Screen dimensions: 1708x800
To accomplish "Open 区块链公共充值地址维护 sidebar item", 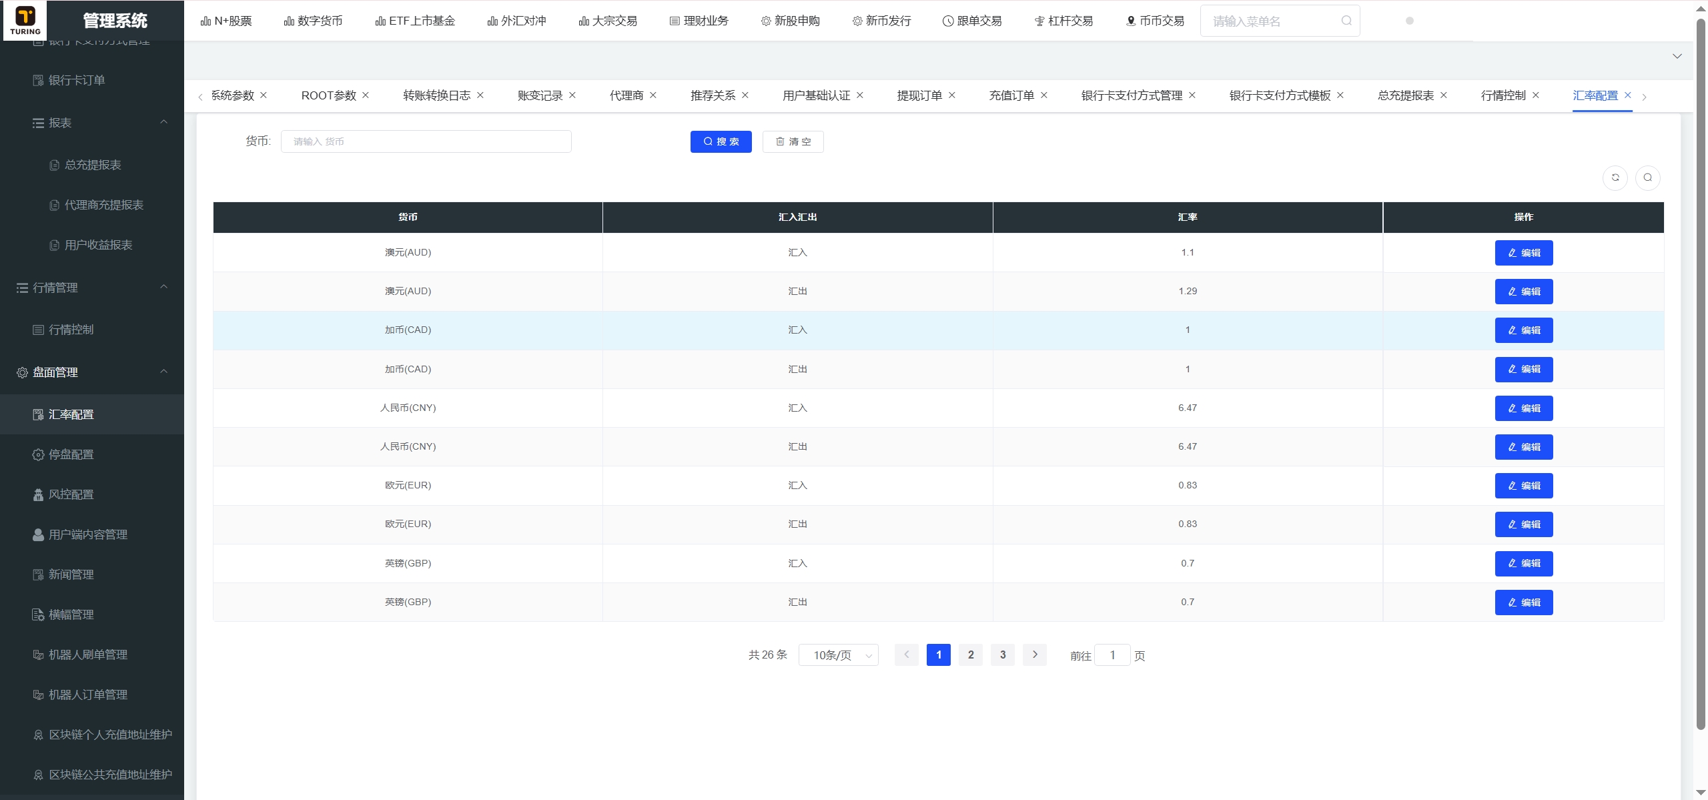I will 92,775.
